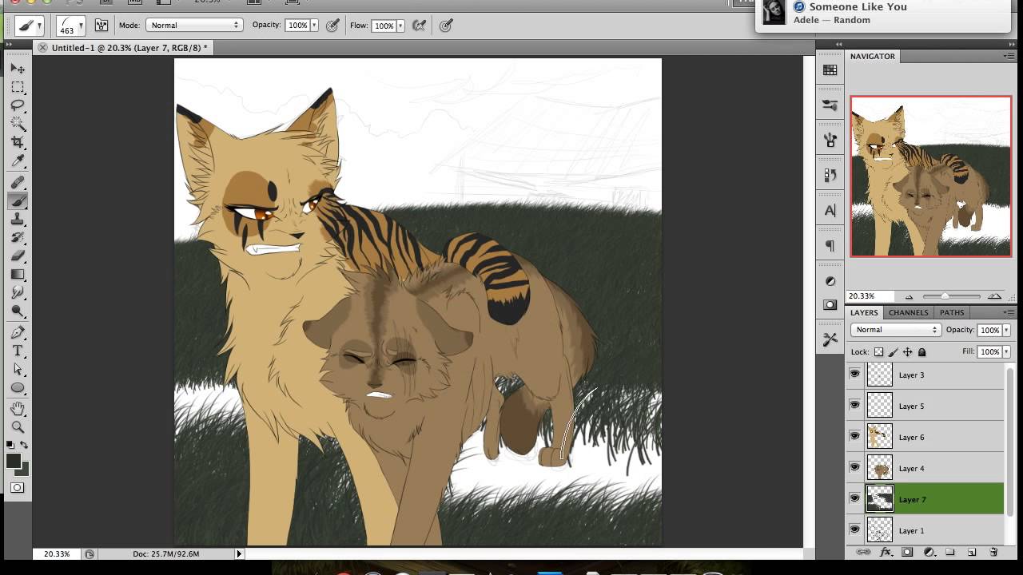
Task: Select the History Brush tool
Action: [18, 238]
